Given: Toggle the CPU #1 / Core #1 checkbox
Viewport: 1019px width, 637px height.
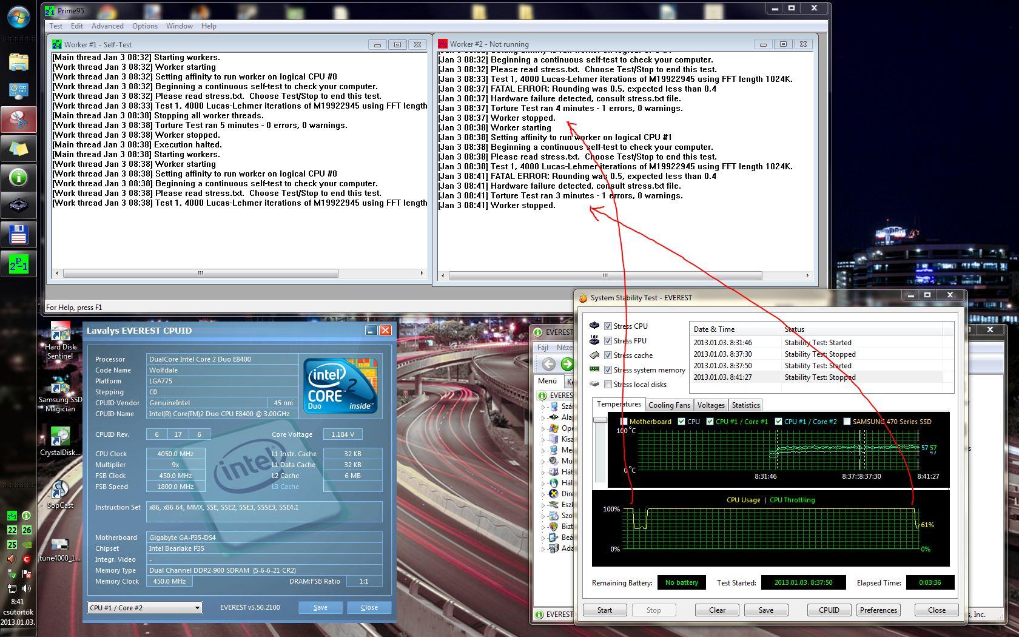Looking at the screenshot, I should pos(710,422).
